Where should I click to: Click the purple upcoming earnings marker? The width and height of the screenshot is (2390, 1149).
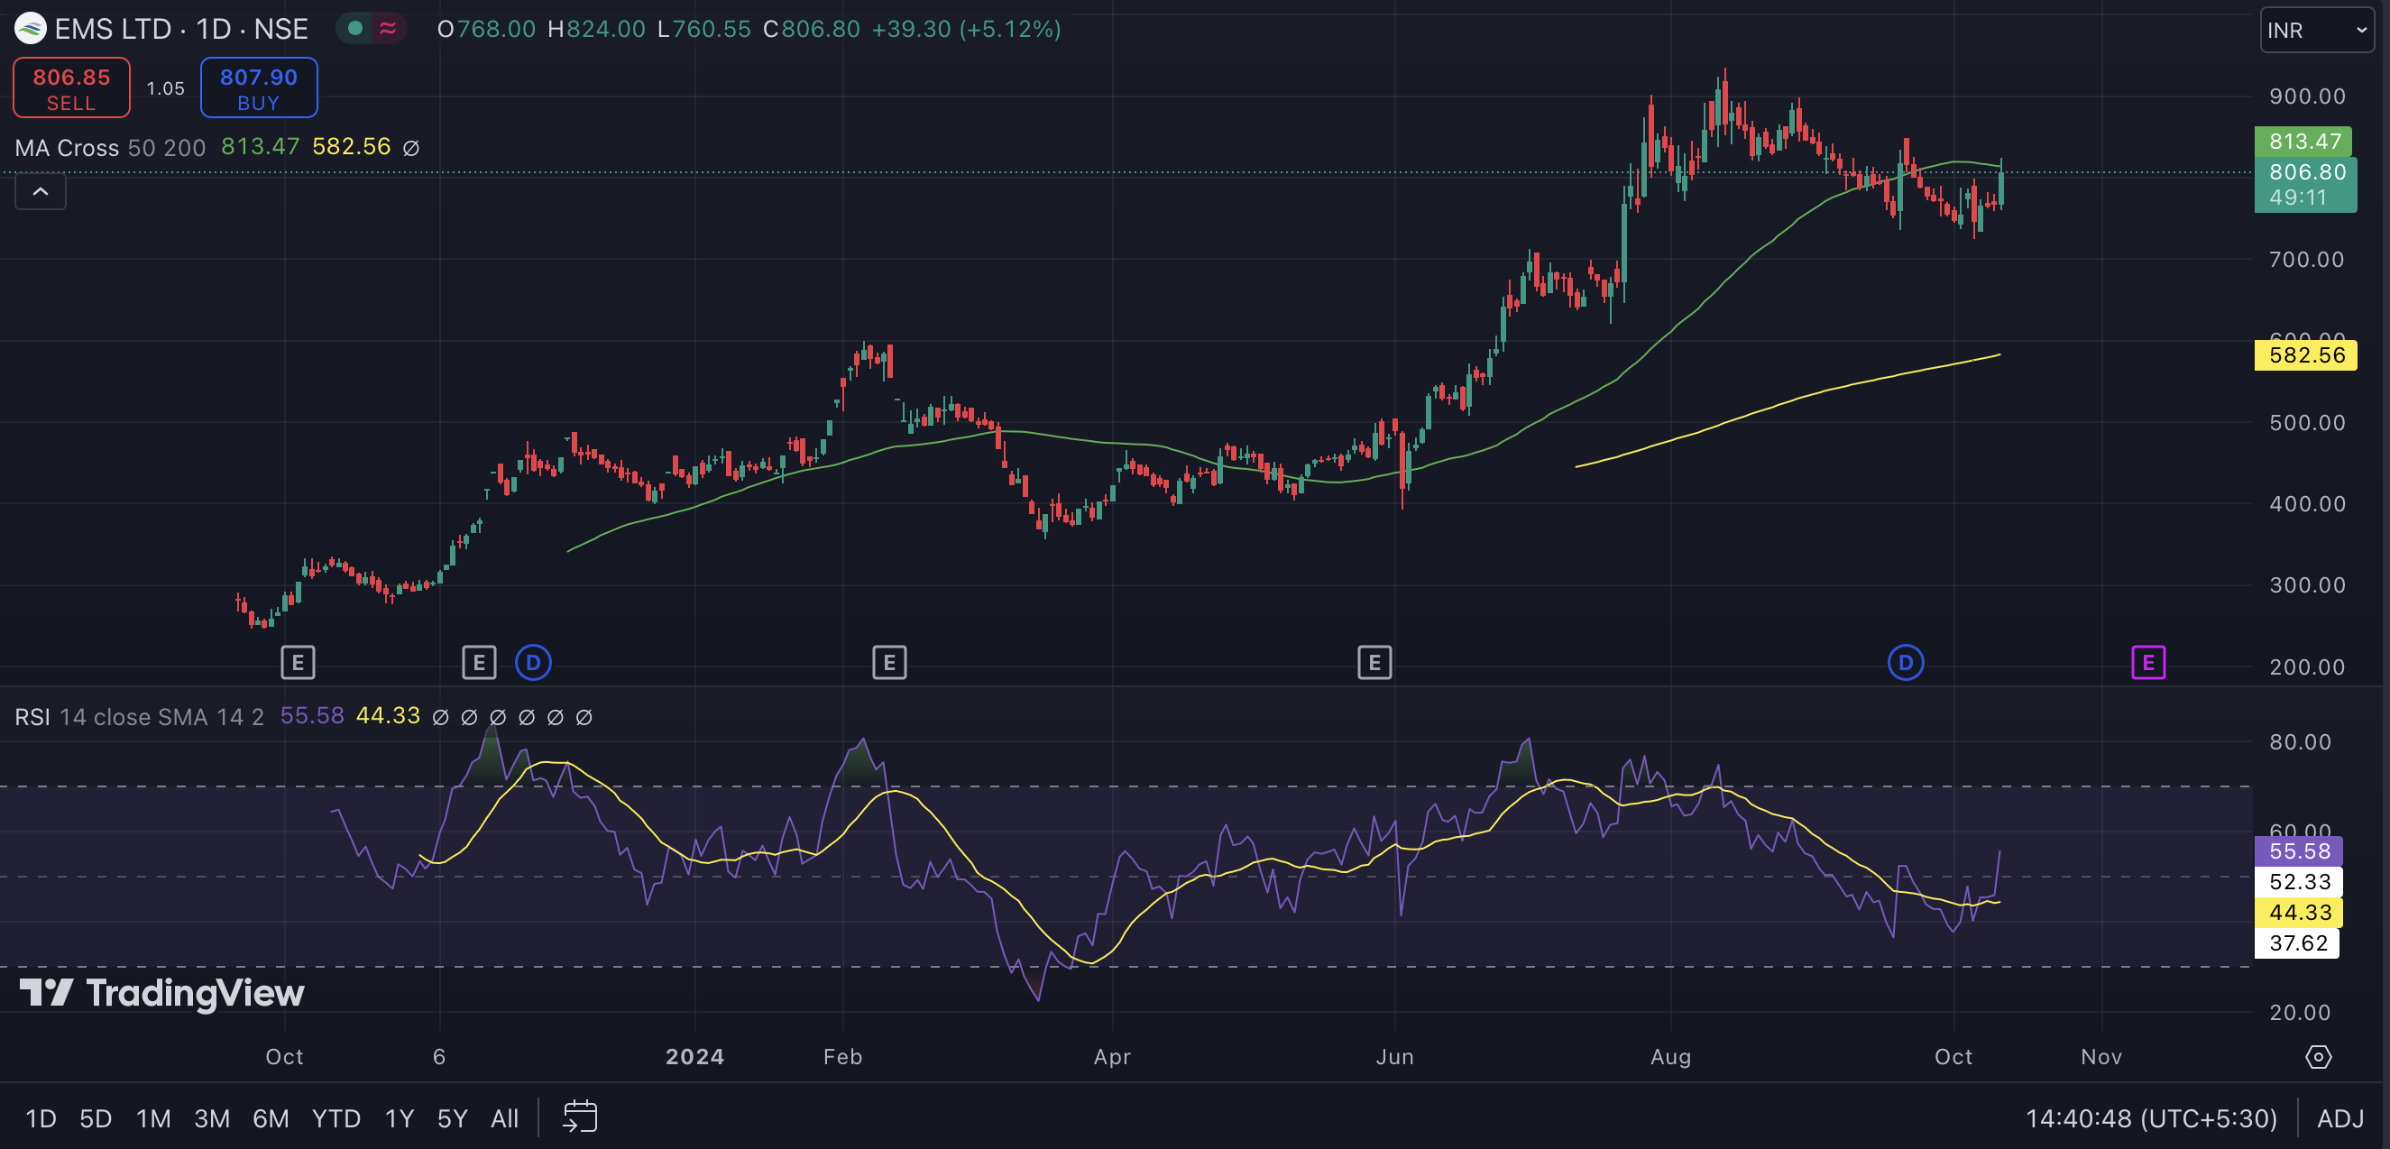tap(2148, 663)
